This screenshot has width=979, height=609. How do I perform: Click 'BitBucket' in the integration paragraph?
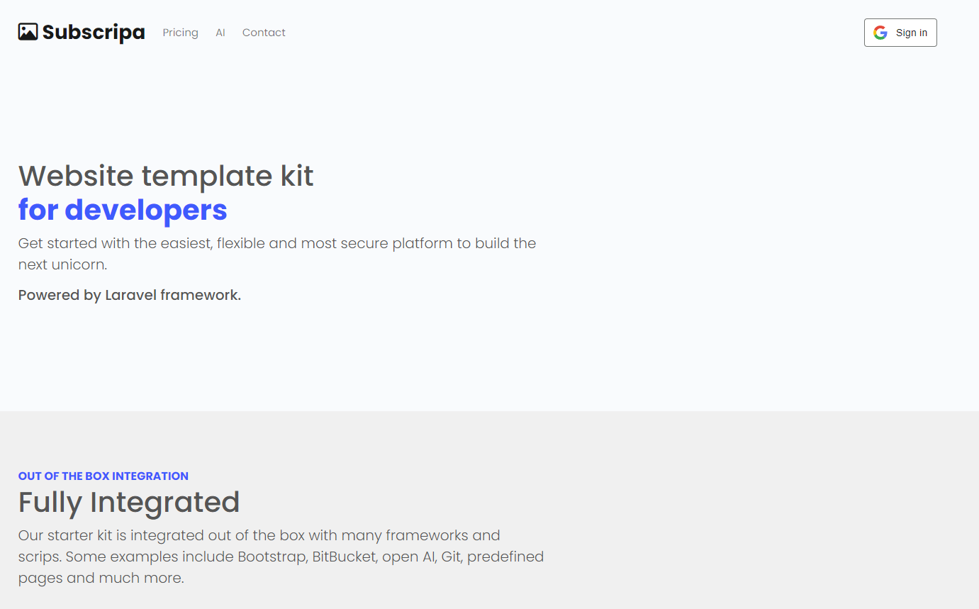[x=344, y=557]
